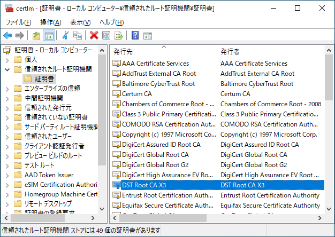Select the Copyright (c) 1997 Microsoft row
Viewport: 335px width, 237px height.
[218, 135]
